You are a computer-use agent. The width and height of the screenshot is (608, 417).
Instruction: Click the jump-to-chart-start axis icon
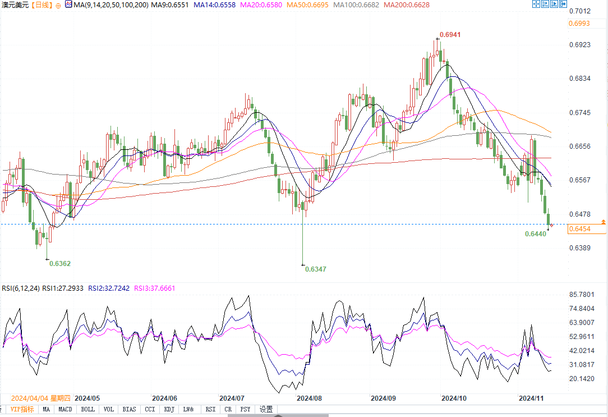click(545, 4)
